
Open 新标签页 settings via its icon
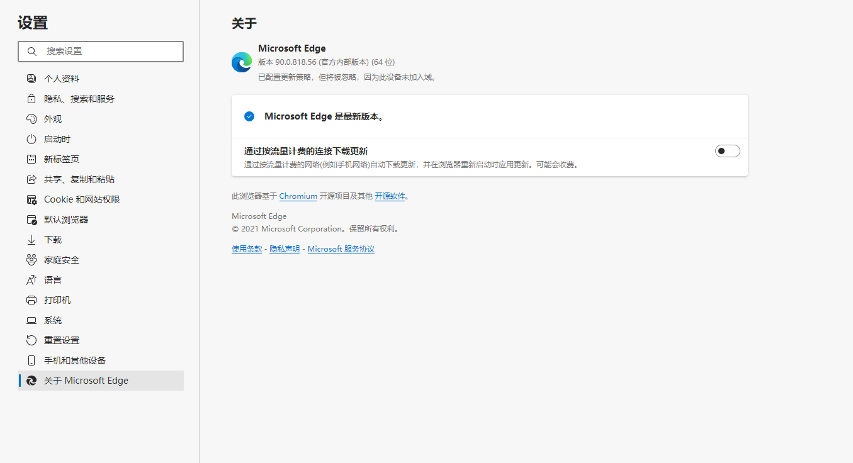(31, 159)
